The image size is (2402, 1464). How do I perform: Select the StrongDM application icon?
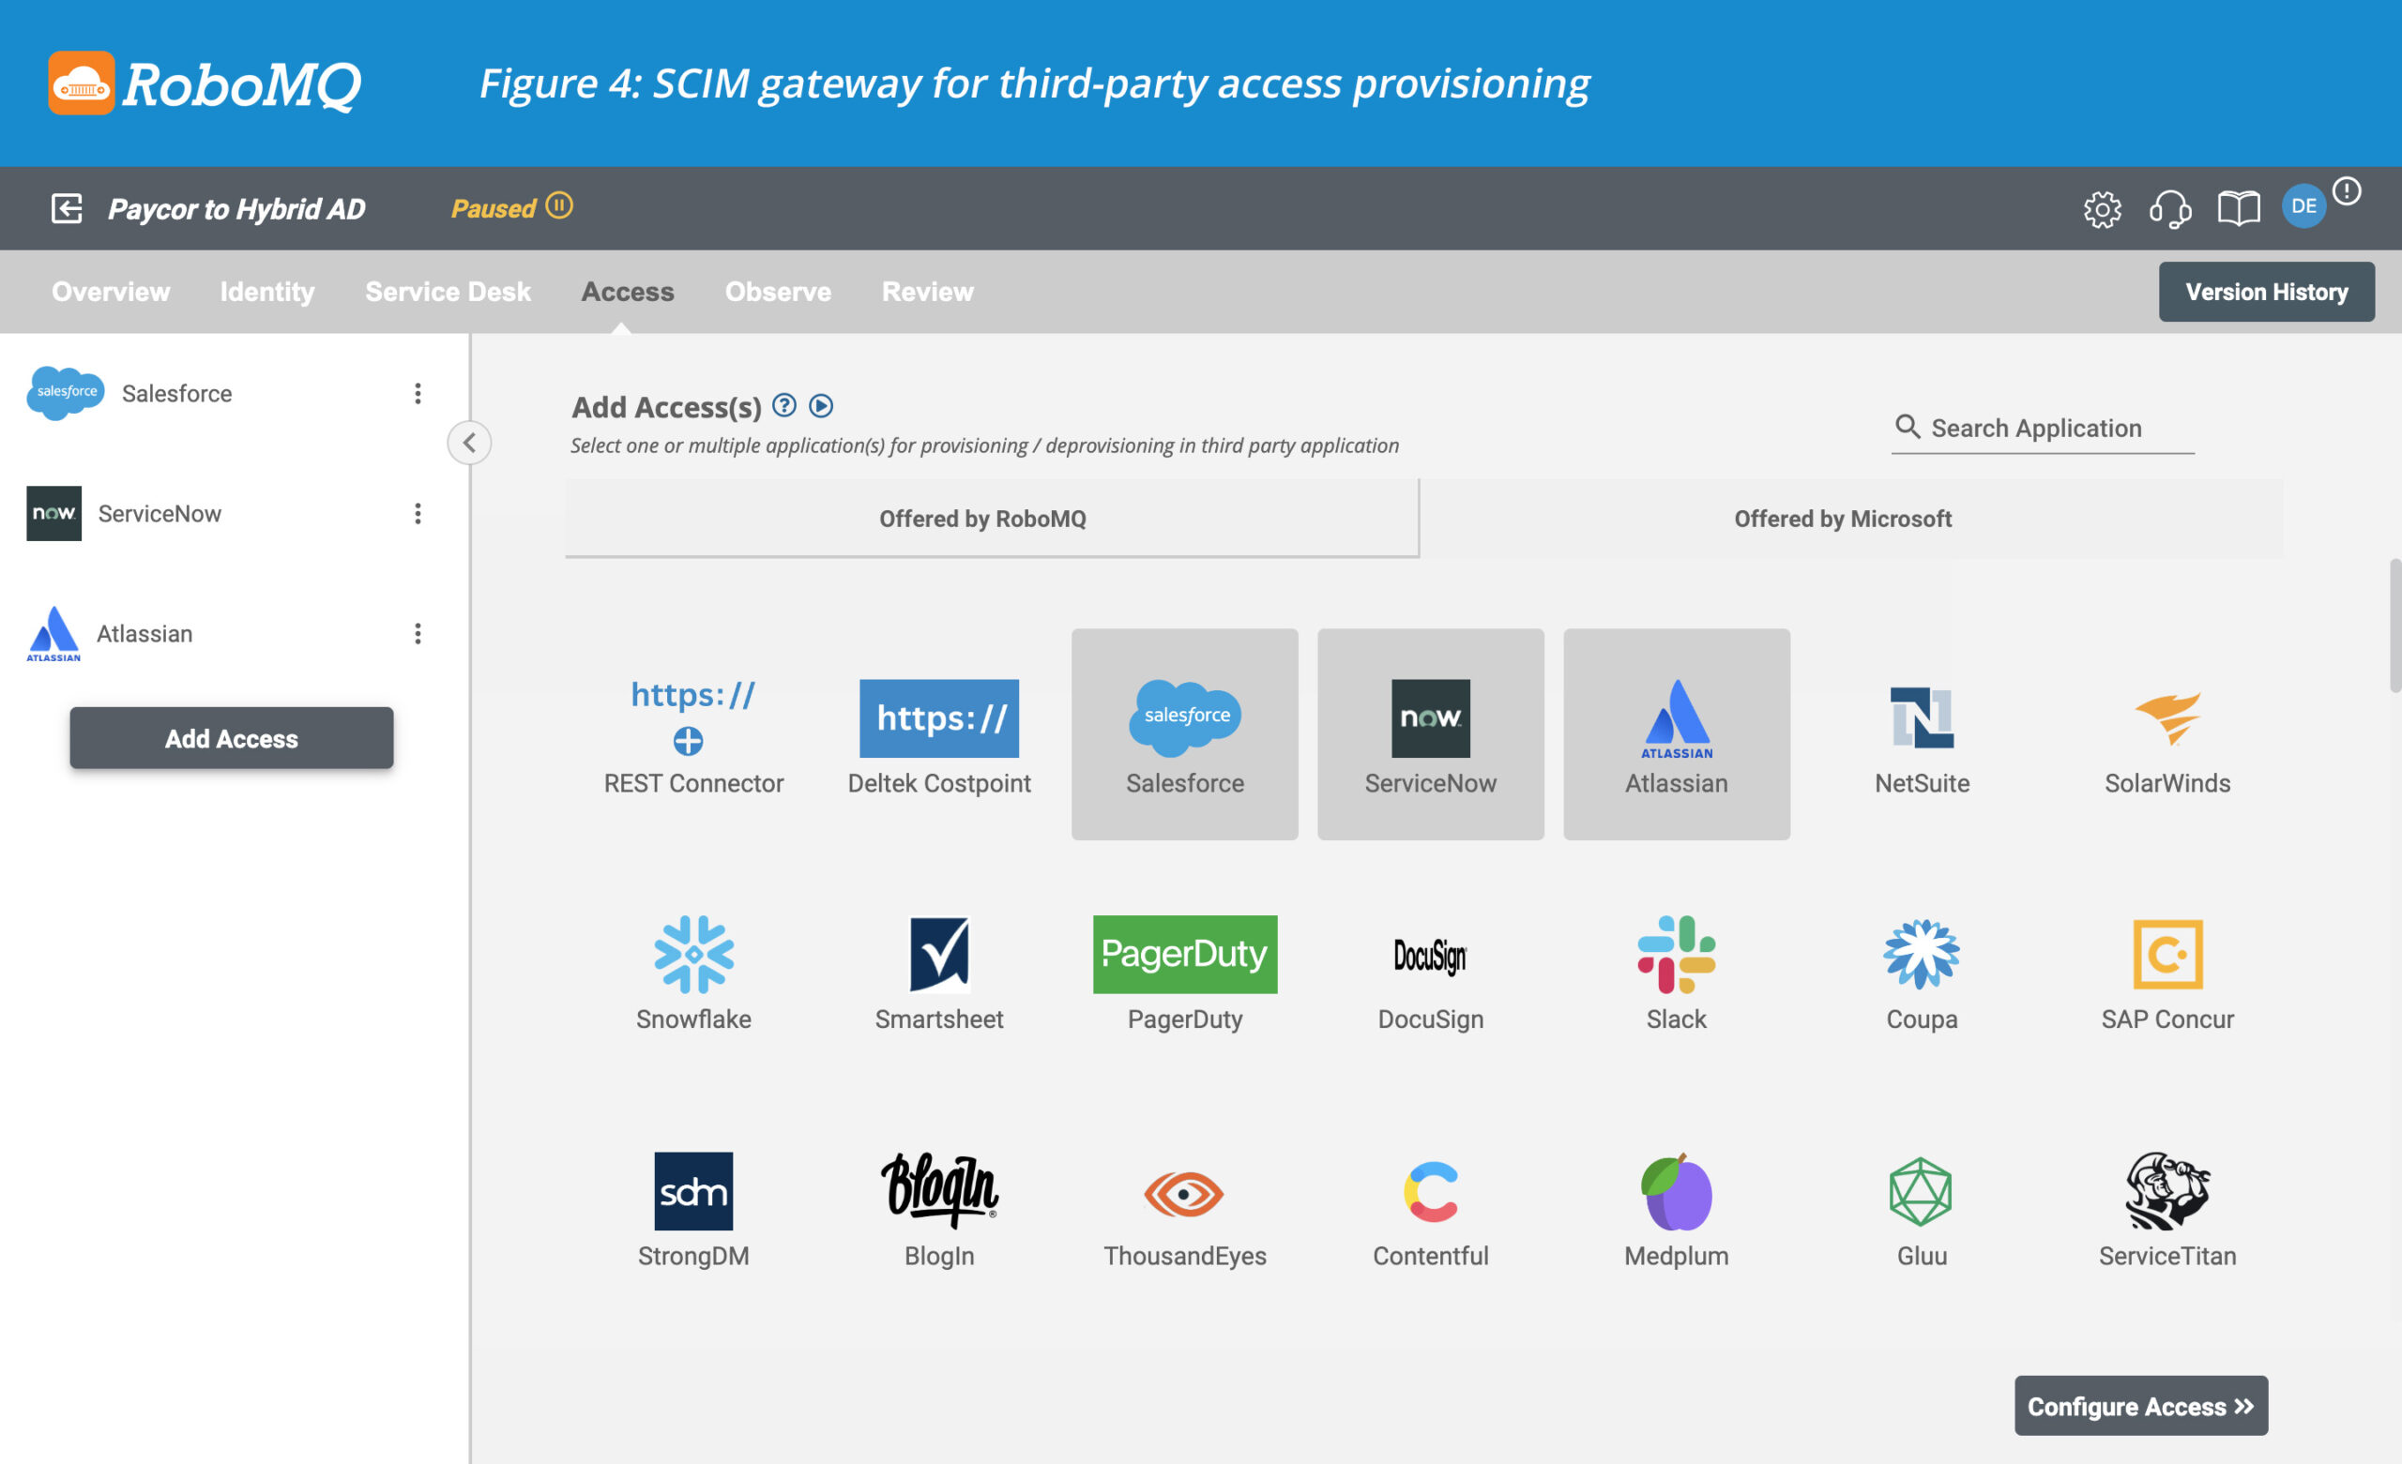point(692,1190)
